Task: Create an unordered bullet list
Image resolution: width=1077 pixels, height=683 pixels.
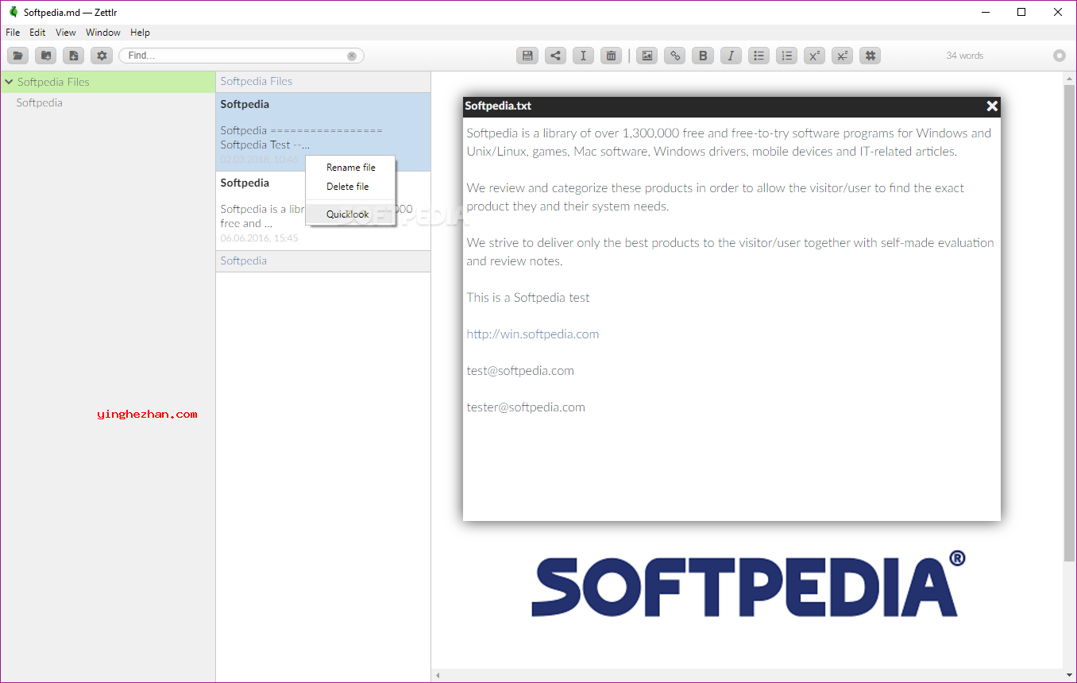Action: point(759,56)
